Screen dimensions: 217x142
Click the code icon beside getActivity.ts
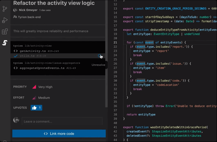(16, 51)
